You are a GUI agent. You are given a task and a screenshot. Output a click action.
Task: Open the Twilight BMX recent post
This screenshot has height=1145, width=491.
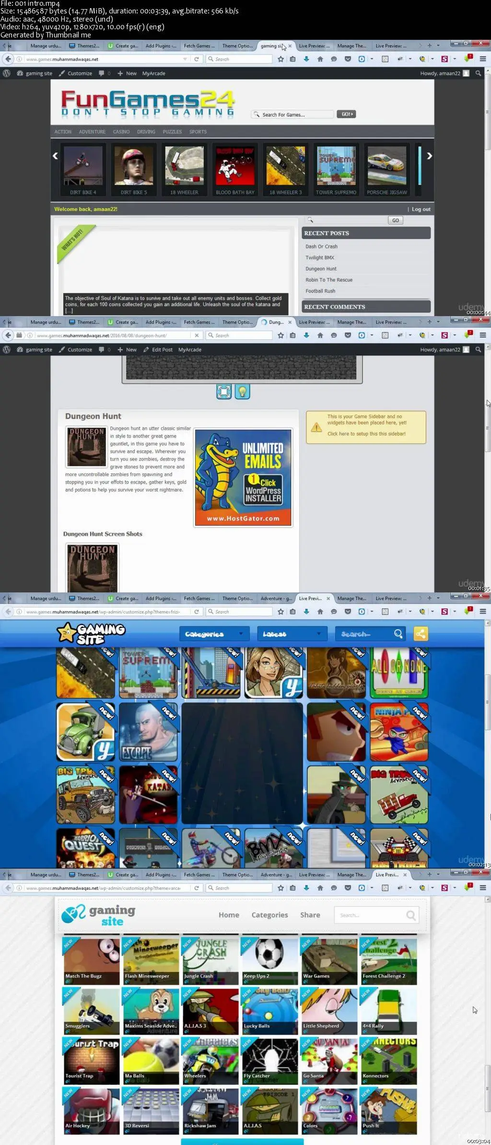(x=320, y=258)
